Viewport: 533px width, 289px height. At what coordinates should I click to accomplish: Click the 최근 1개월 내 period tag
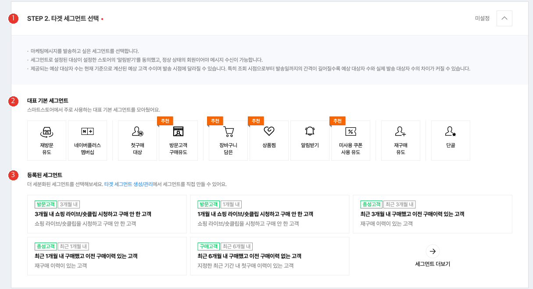(x=73, y=247)
